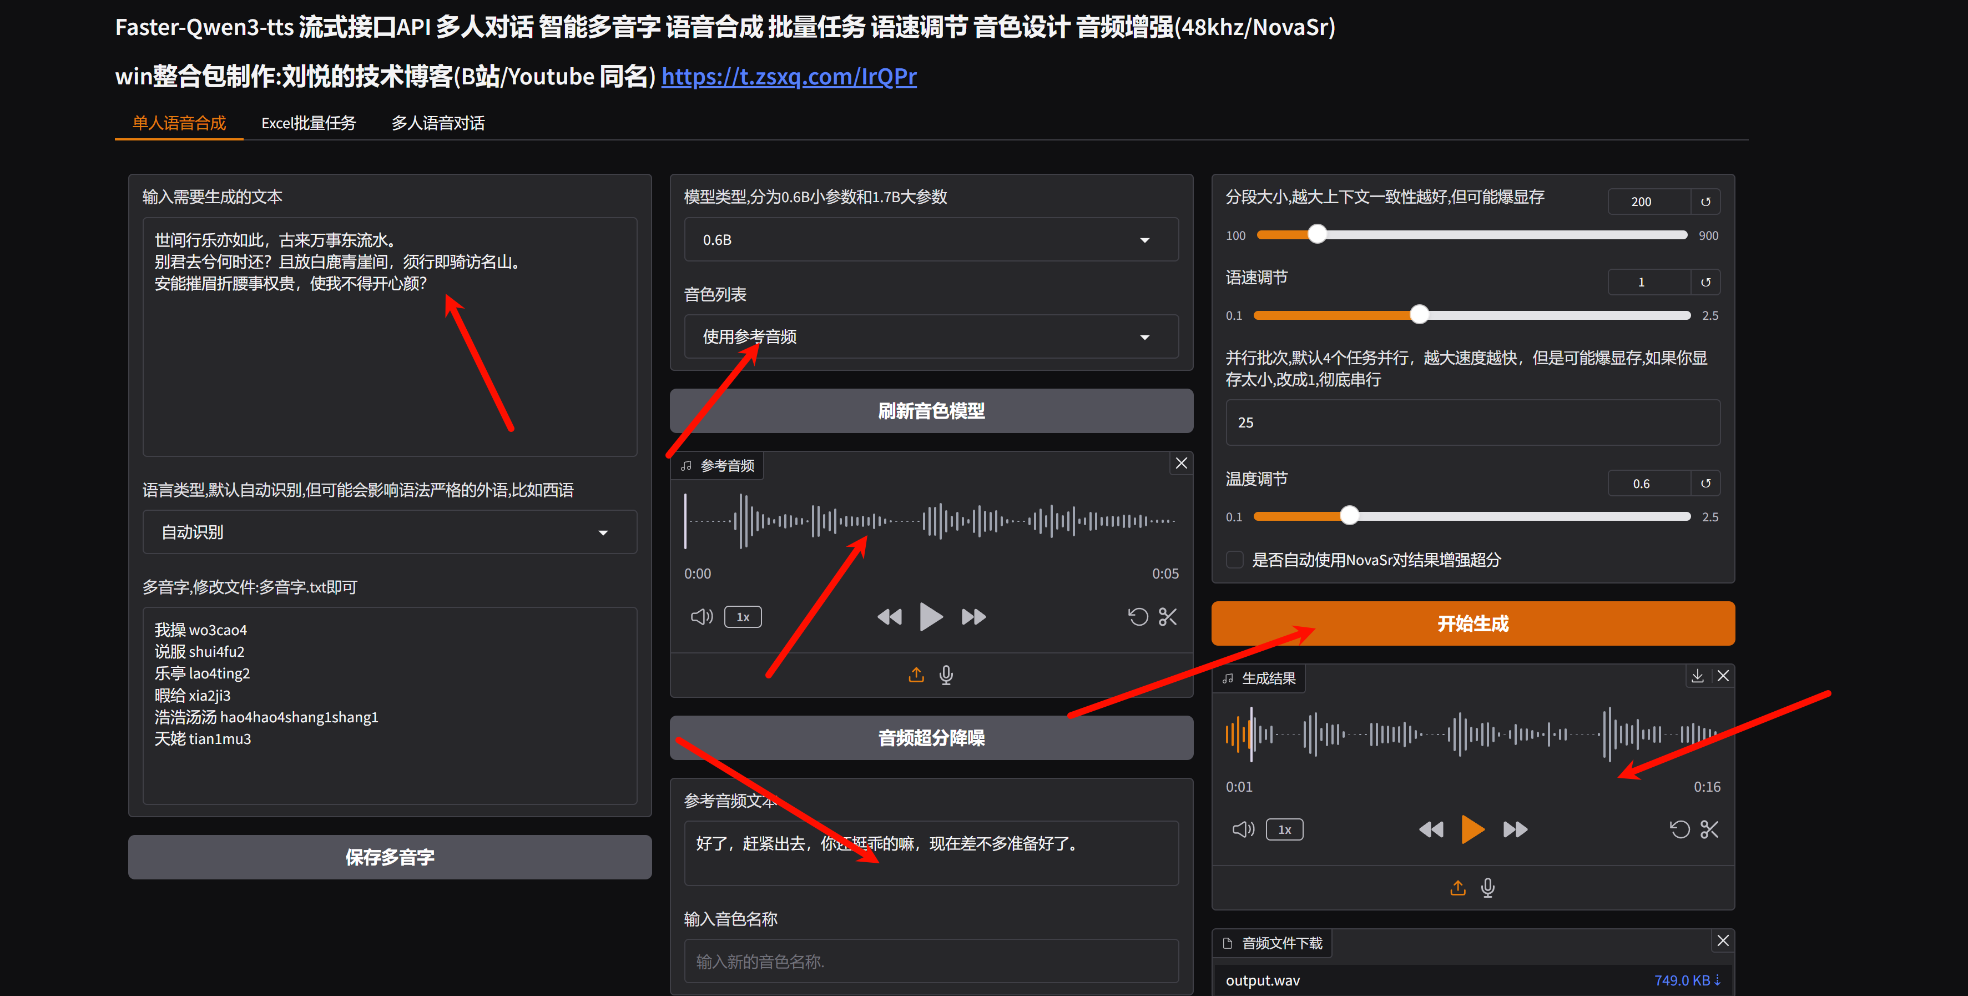
Task: Click the speech speed slider handle
Action: [1419, 315]
